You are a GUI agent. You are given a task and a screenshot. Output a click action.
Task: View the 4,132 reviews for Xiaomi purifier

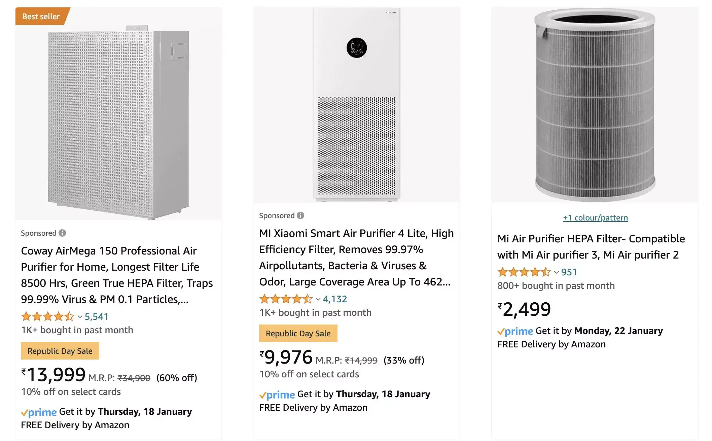pyautogui.click(x=335, y=299)
